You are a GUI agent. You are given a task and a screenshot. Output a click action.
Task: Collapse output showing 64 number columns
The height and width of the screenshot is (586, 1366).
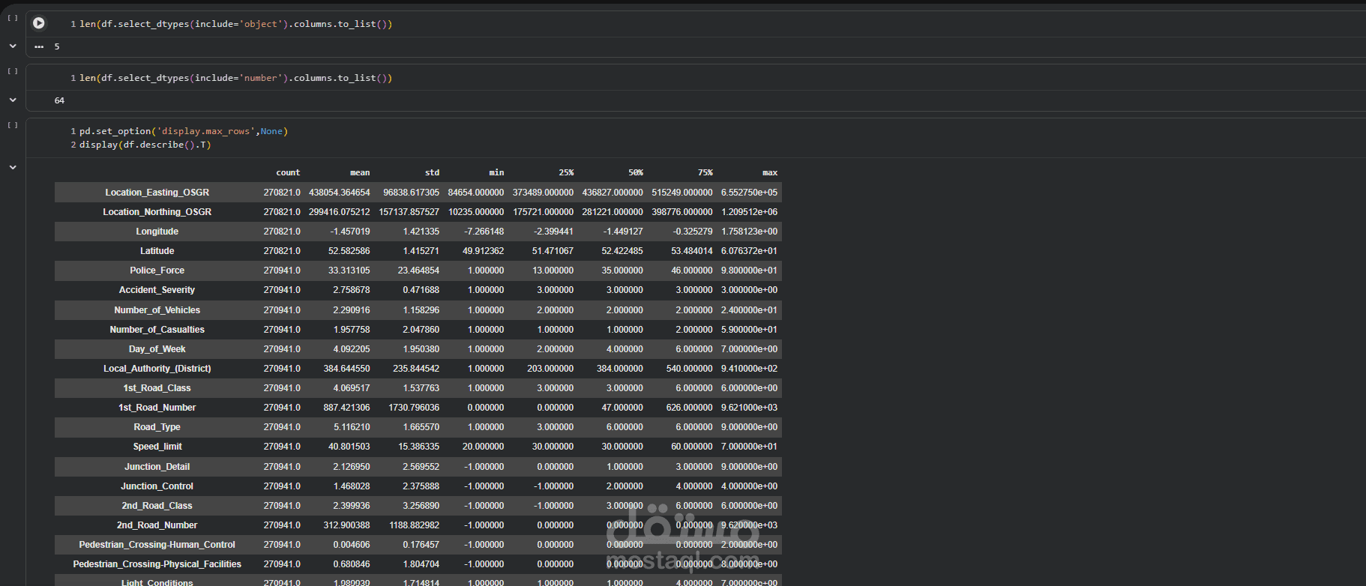(x=13, y=100)
